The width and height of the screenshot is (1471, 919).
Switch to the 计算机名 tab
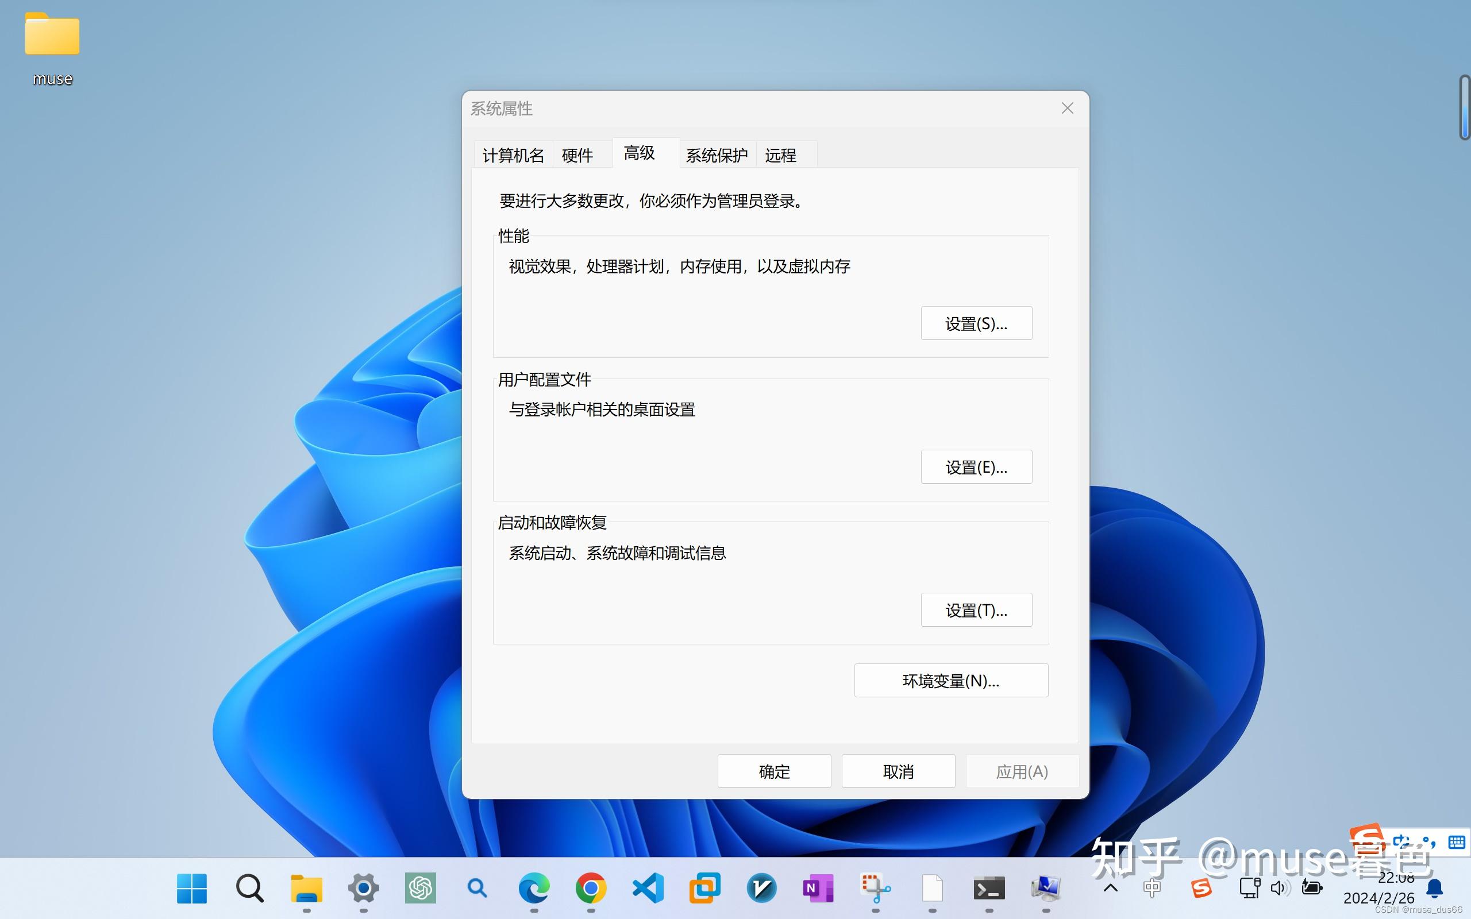point(513,156)
